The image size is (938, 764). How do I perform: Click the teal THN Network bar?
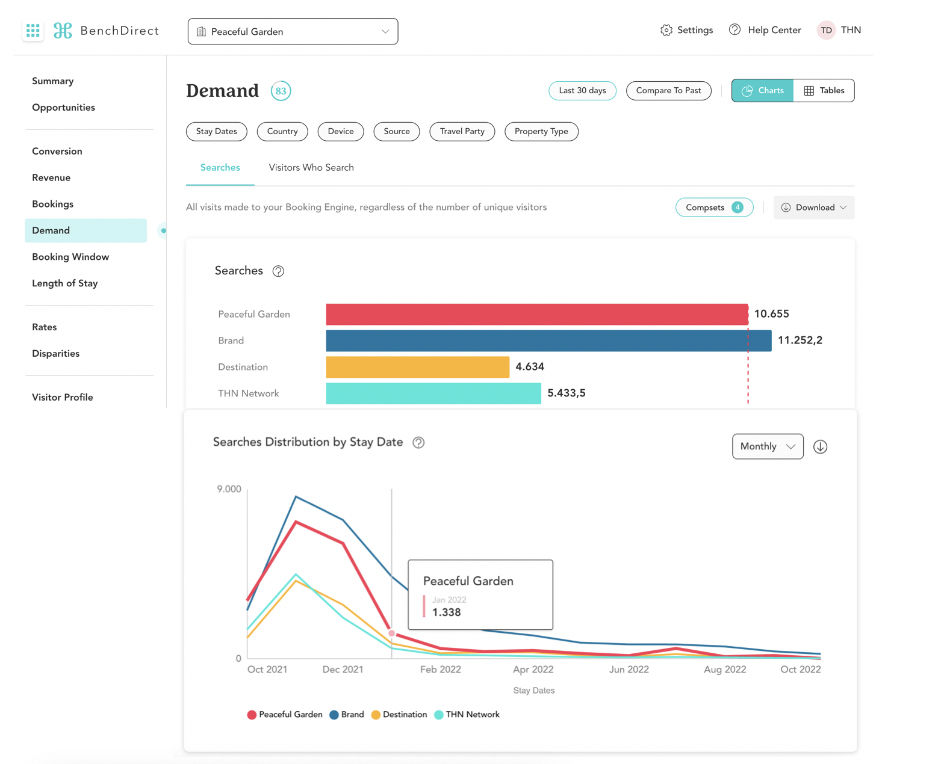[x=433, y=394]
